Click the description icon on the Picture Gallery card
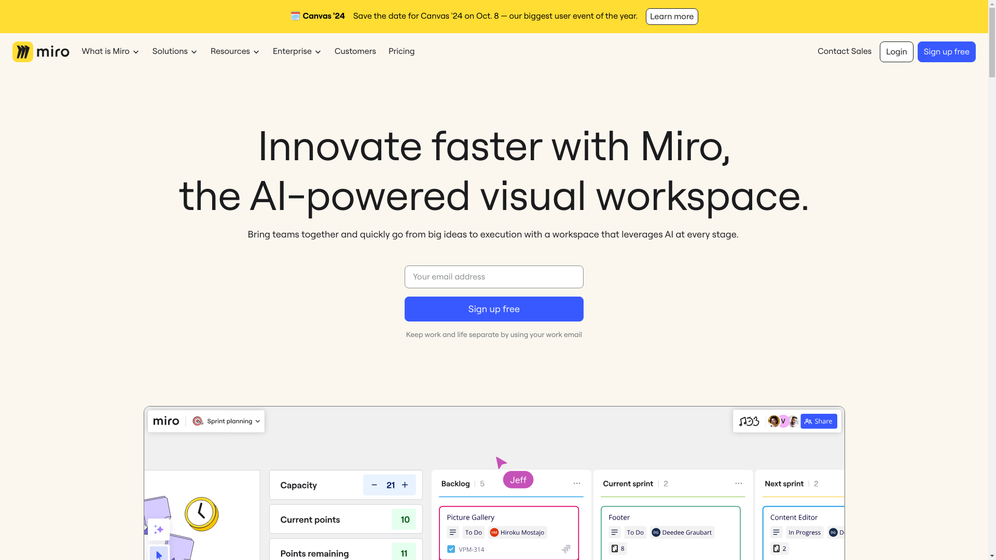The height and width of the screenshot is (560, 996). click(x=453, y=533)
